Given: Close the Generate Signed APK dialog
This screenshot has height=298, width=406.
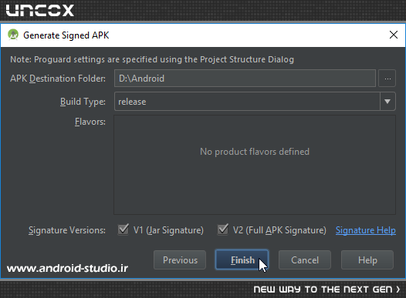Looking at the screenshot, I should tap(394, 35).
